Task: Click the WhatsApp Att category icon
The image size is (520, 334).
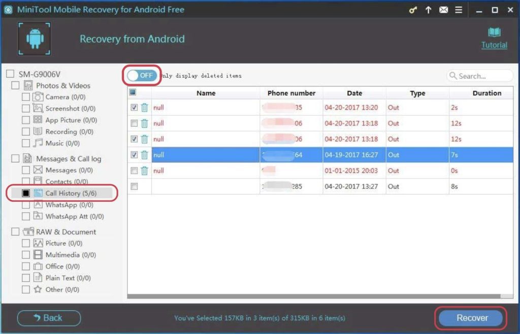Action: (x=38, y=216)
